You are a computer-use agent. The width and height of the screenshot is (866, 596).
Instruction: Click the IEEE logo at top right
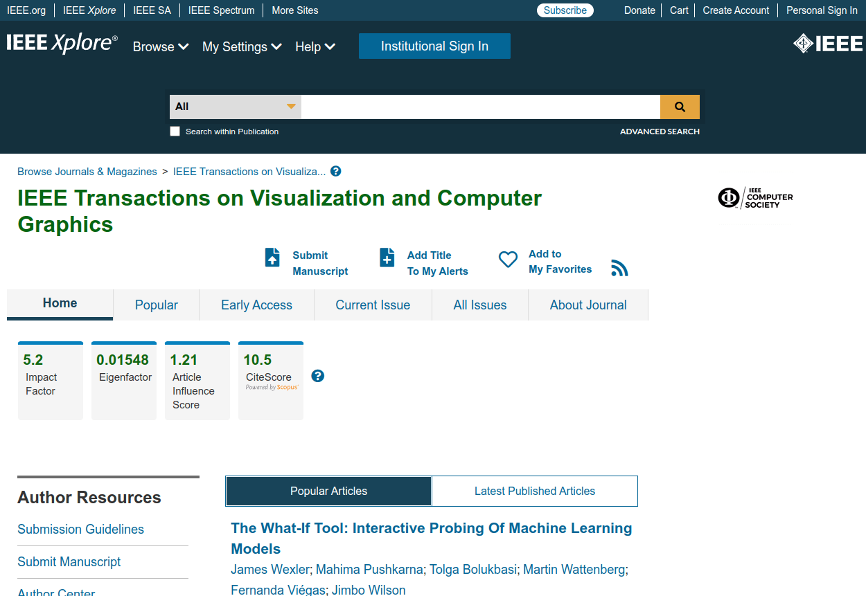tap(828, 44)
